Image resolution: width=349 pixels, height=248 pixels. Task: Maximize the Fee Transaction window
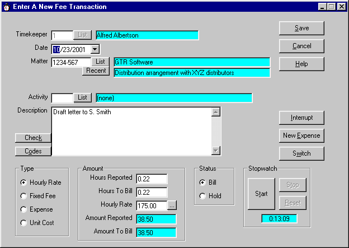(331, 7)
